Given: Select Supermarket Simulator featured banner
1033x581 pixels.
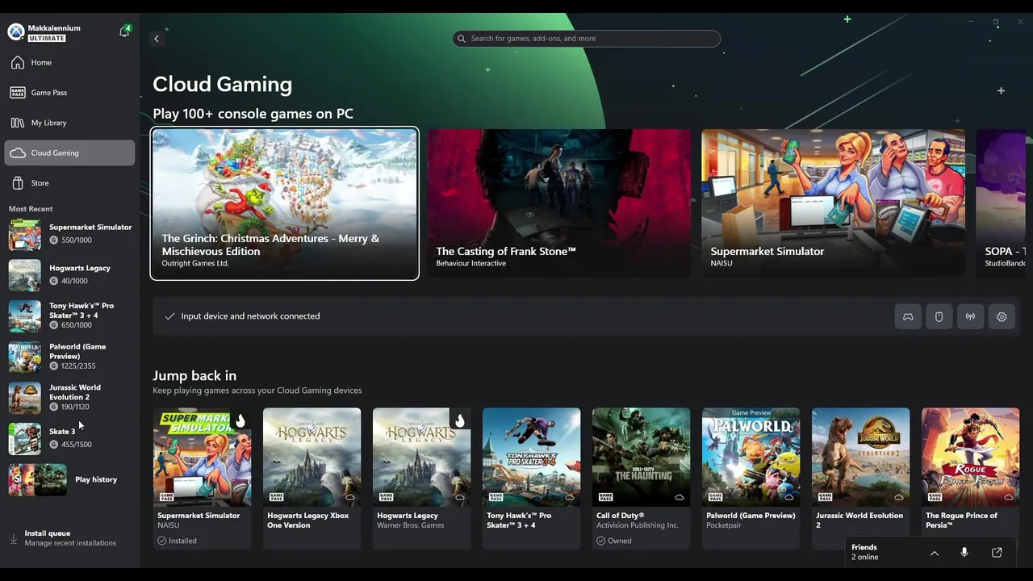Looking at the screenshot, I should [x=833, y=203].
